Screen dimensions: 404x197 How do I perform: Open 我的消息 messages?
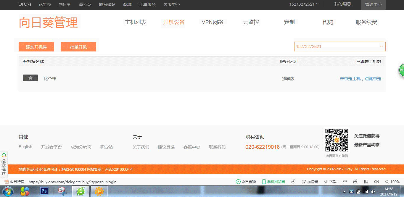[343, 4]
